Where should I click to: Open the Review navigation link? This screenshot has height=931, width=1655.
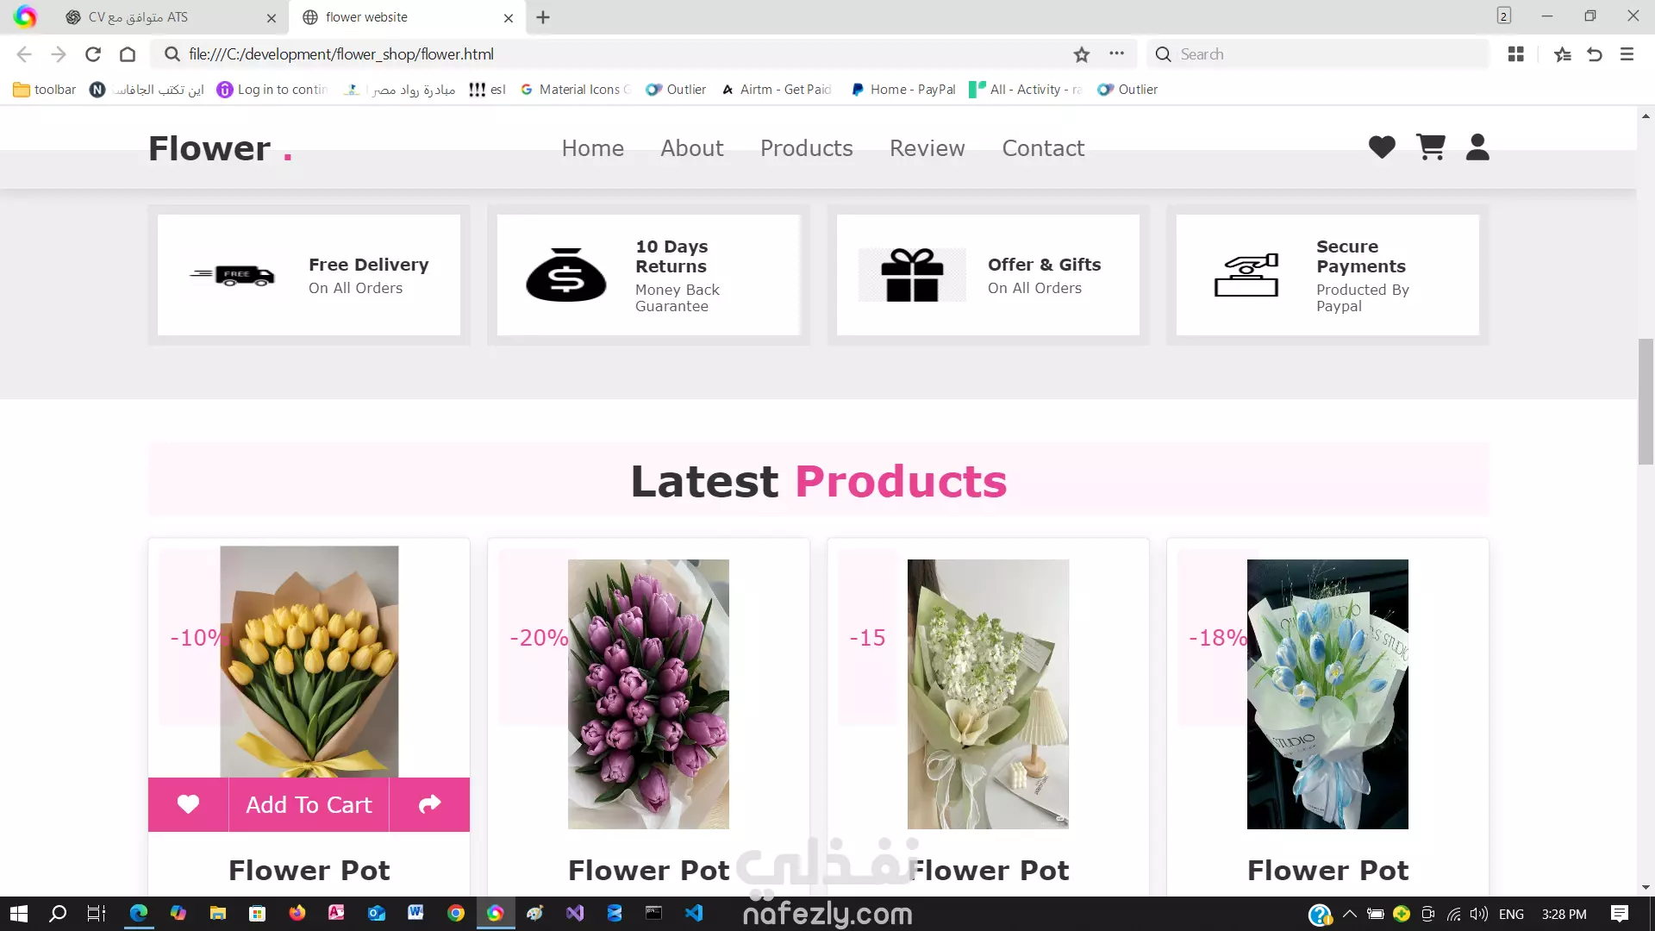927,148
